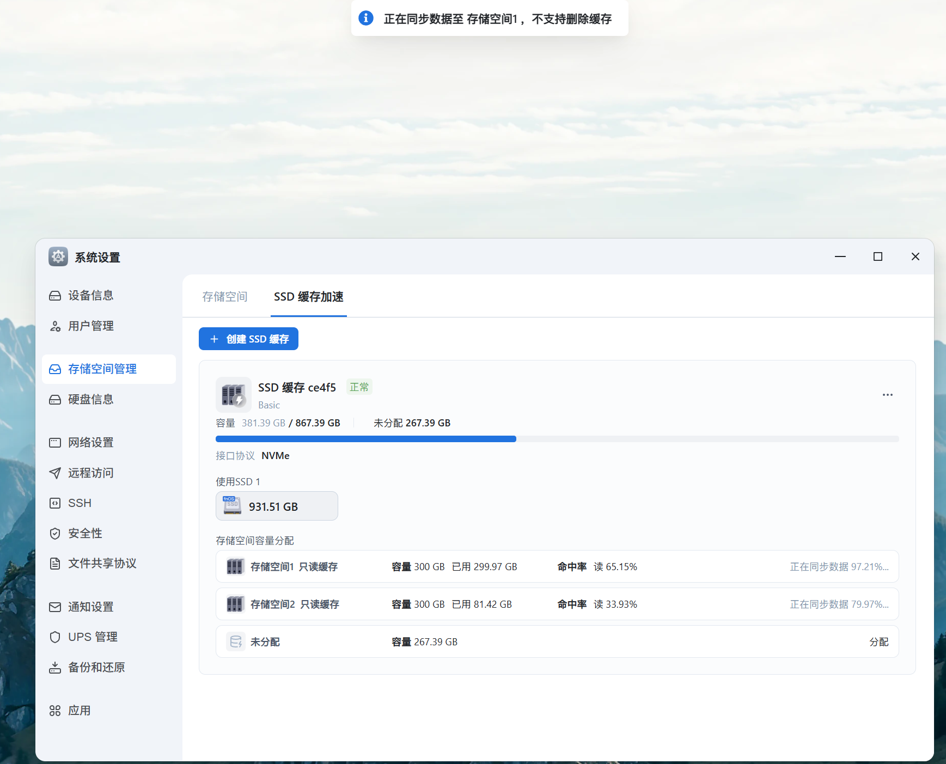
Task: Click the 未分配 unallocated storage icon
Action: (x=236, y=642)
